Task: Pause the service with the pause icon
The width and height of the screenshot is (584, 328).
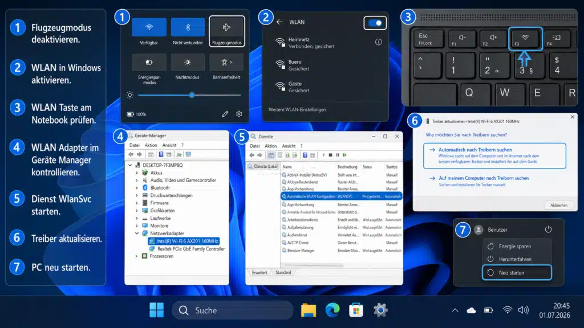Action: [338, 155]
